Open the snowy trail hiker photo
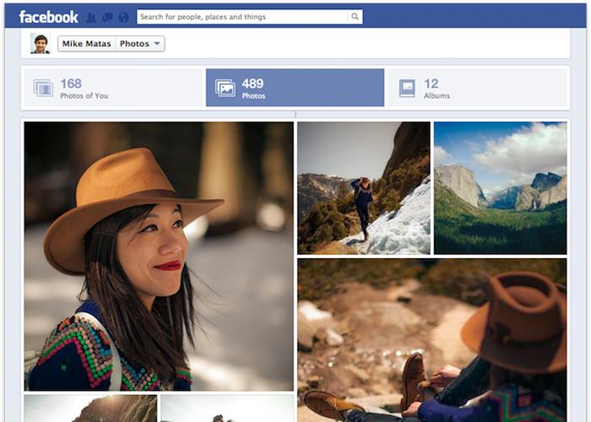The image size is (591, 422). click(363, 187)
